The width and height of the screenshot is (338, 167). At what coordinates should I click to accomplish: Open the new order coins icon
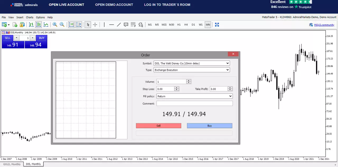click(22, 25)
